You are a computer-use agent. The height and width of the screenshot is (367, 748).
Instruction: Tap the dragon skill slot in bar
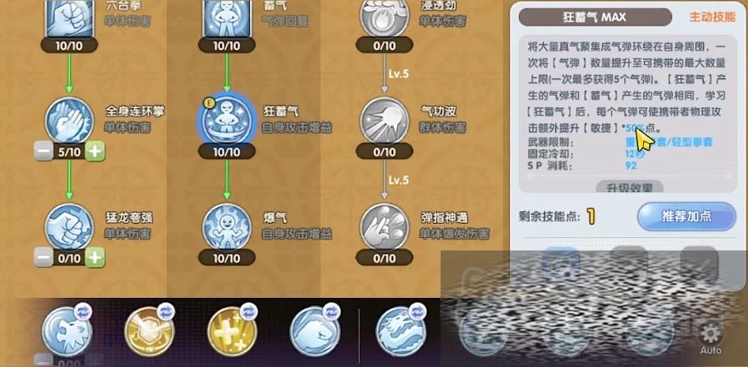[400, 331]
